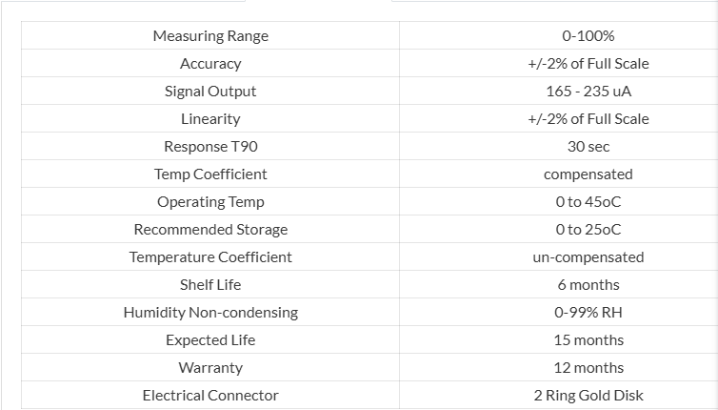Select the 2 Ring Gold Disk value

point(588,395)
